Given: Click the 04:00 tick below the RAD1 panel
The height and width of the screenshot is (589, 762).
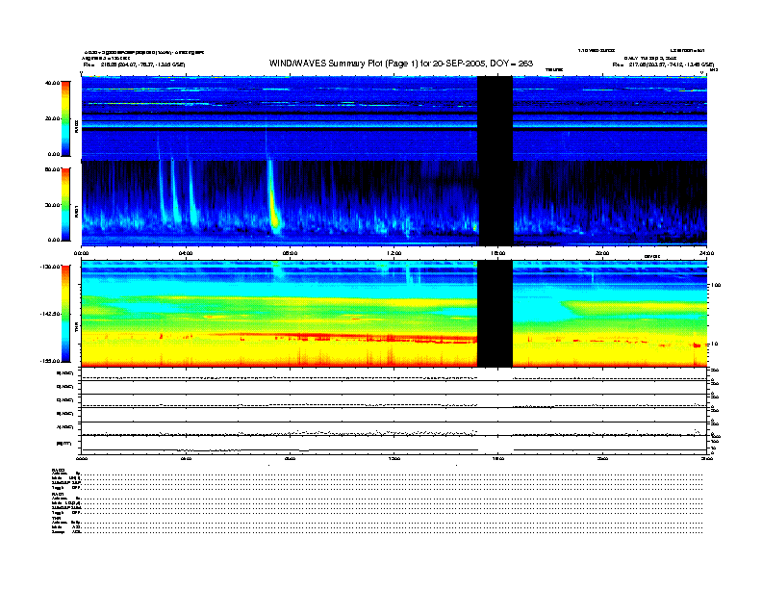Looking at the screenshot, I should pyautogui.click(x=186, y=253).
